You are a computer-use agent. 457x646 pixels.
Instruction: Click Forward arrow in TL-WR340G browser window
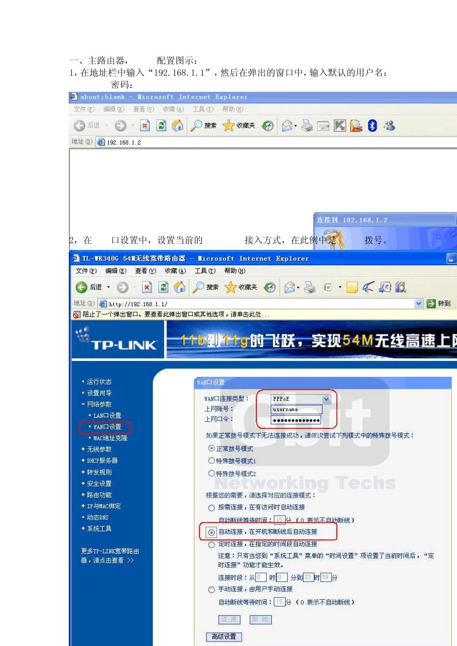coord(123,287)
